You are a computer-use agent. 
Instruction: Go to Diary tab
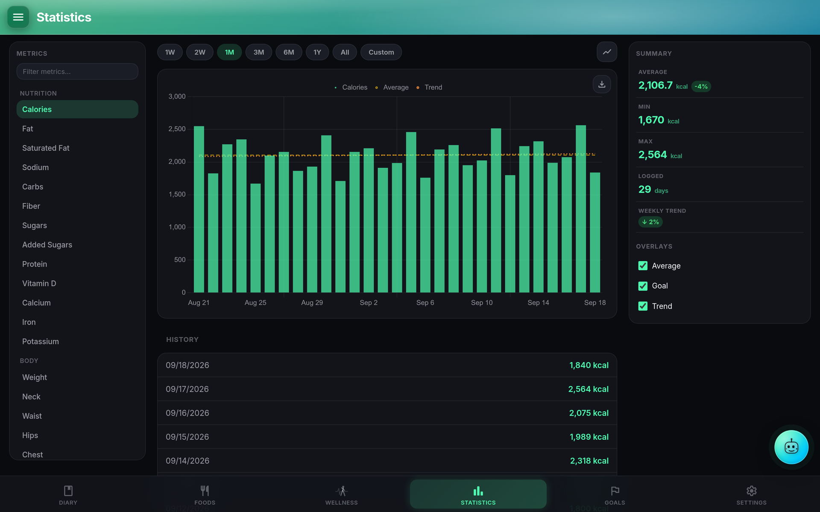(x=68, y=495)
